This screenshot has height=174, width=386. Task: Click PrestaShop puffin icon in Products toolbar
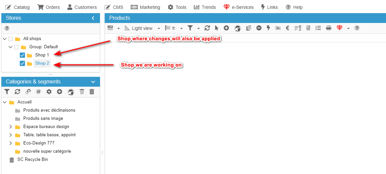coord(238,28)
